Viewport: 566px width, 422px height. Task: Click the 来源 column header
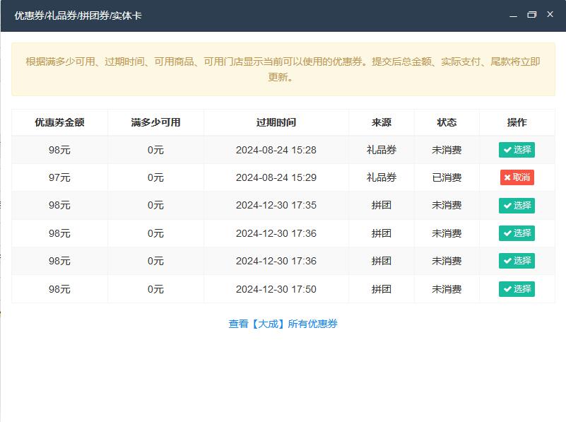point(382,122)
